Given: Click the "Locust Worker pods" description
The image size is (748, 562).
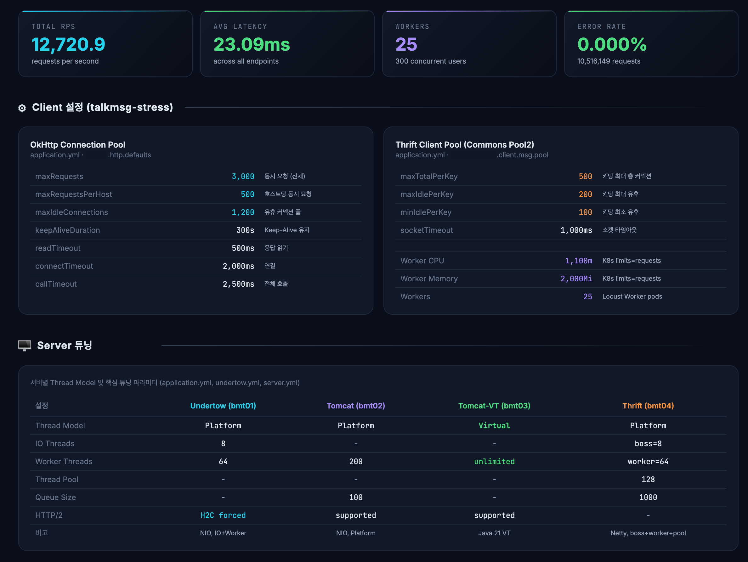Looking at the screenshot, I should pos(632,296).
